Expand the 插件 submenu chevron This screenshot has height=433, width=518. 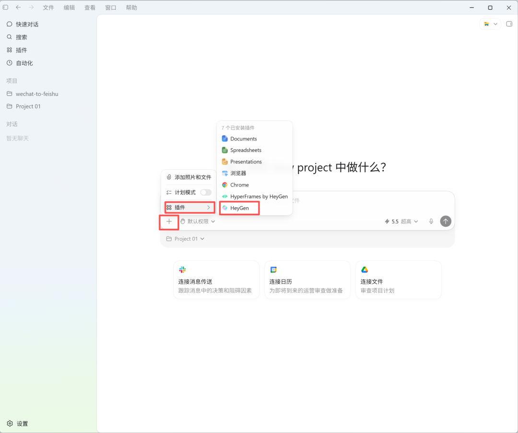click(x=209, y=208)
